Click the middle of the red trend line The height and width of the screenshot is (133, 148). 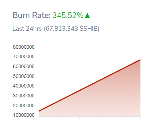tap(90, 85)
